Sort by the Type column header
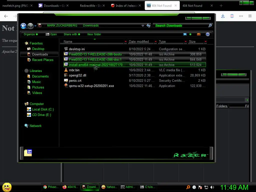 click(x=171, y=42)
